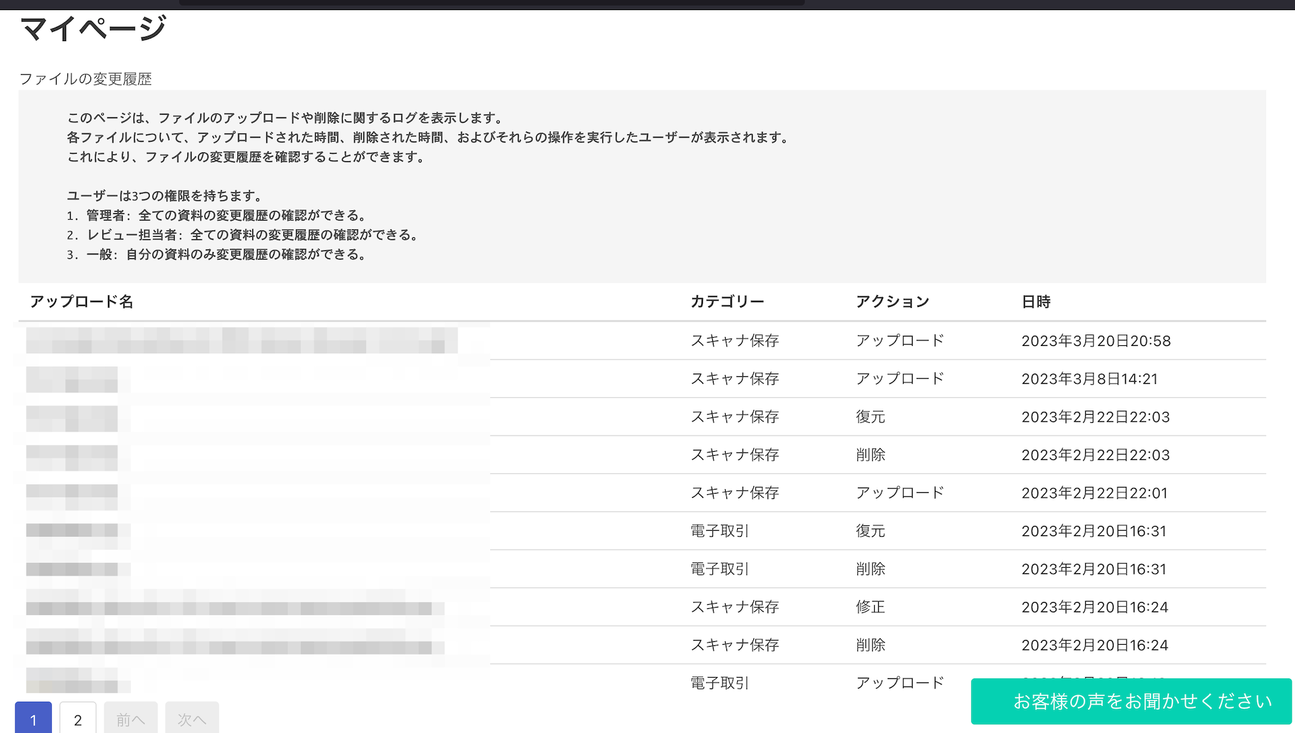Click 削除 action in 2023年2月22日22:03 row
Screen dimensions: 1295x733
tap(870, 455)
